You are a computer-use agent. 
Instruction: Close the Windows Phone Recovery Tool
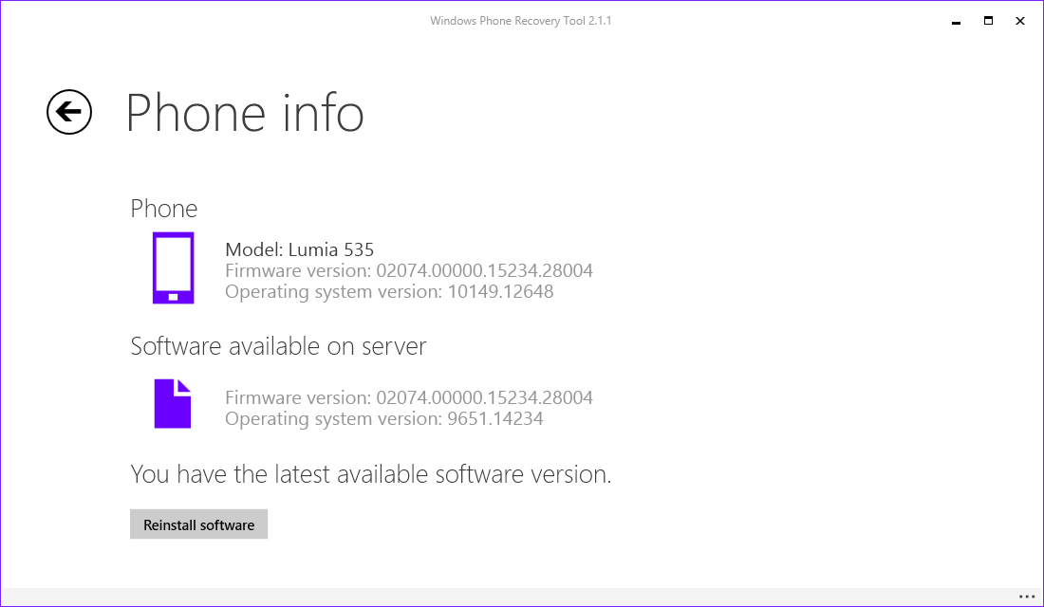[x=1020, y=20]
